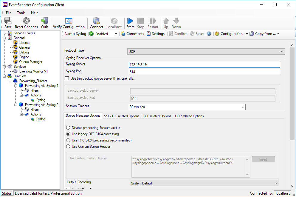Select 'Use legacy RFC 3164 processing'
The height and width of the screenshot is (197, 296).
coord(68,134)
